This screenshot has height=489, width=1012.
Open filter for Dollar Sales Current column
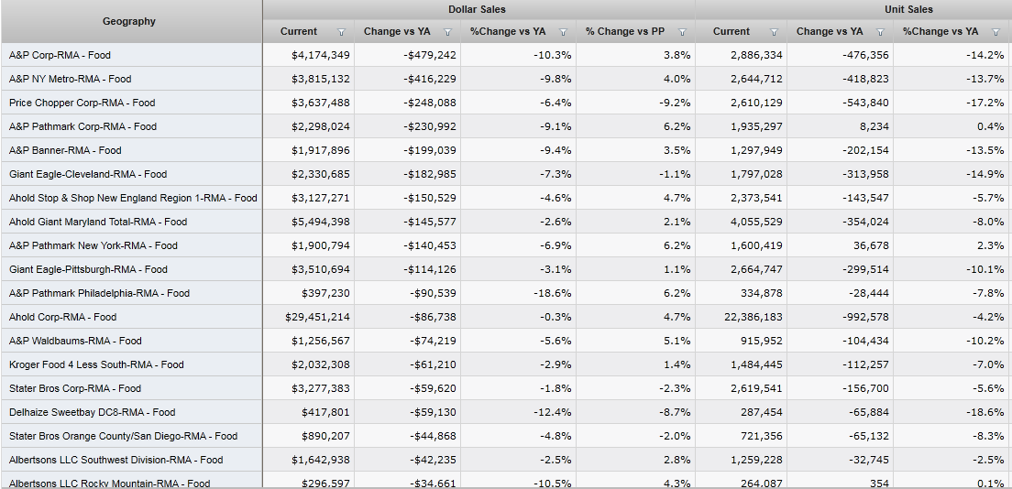(x=341, y=32)
